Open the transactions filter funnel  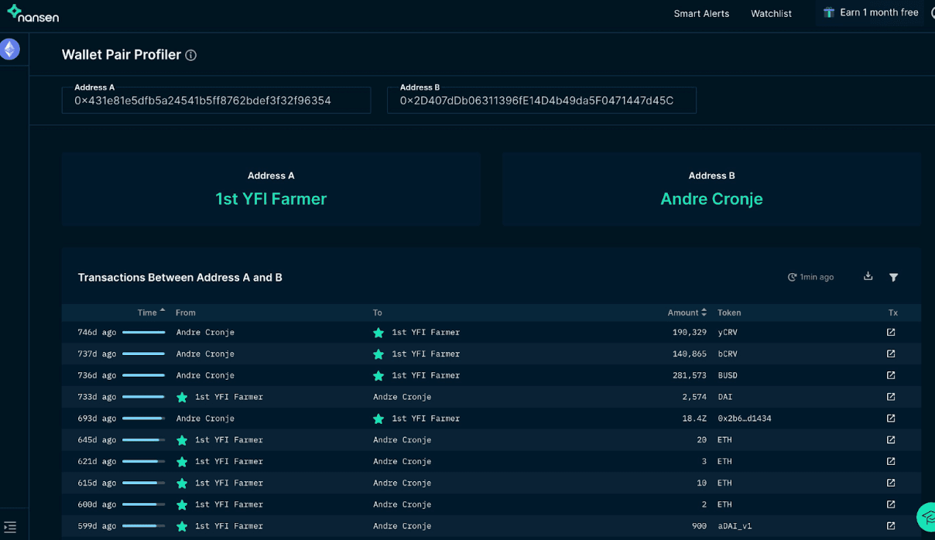coord(893,277)
